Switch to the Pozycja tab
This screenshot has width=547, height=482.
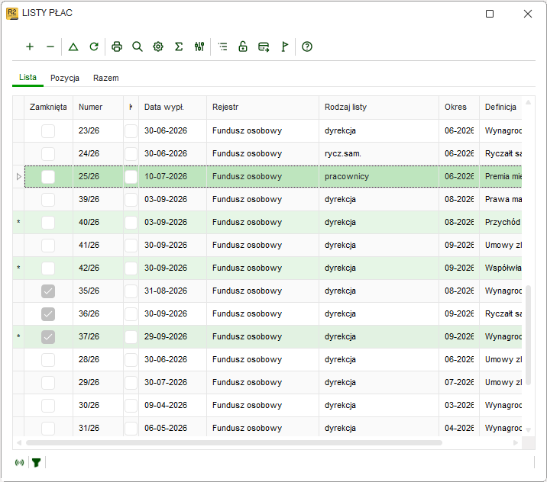pyautogui.click(x=65, y=78)
